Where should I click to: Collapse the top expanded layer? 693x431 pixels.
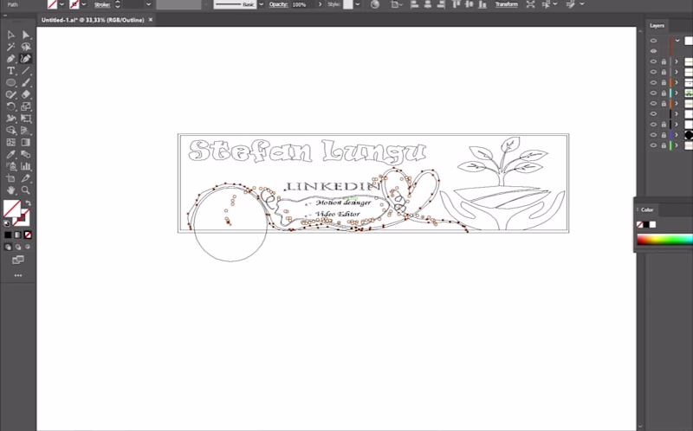pyautogui.click(x=677, y=41)
